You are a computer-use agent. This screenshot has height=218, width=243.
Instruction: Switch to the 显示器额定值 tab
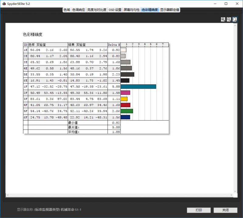(170, 10)
